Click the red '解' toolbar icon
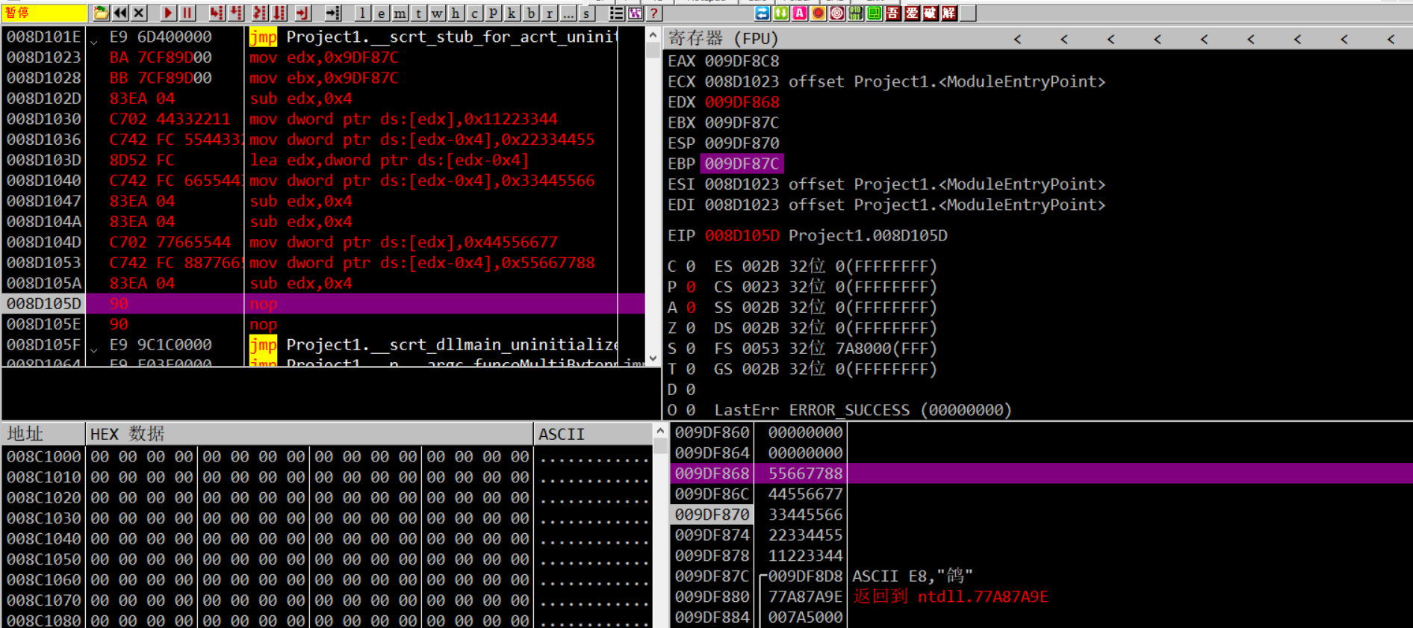This screenshot has height=628, width=1413. click(x=948, y=13)
